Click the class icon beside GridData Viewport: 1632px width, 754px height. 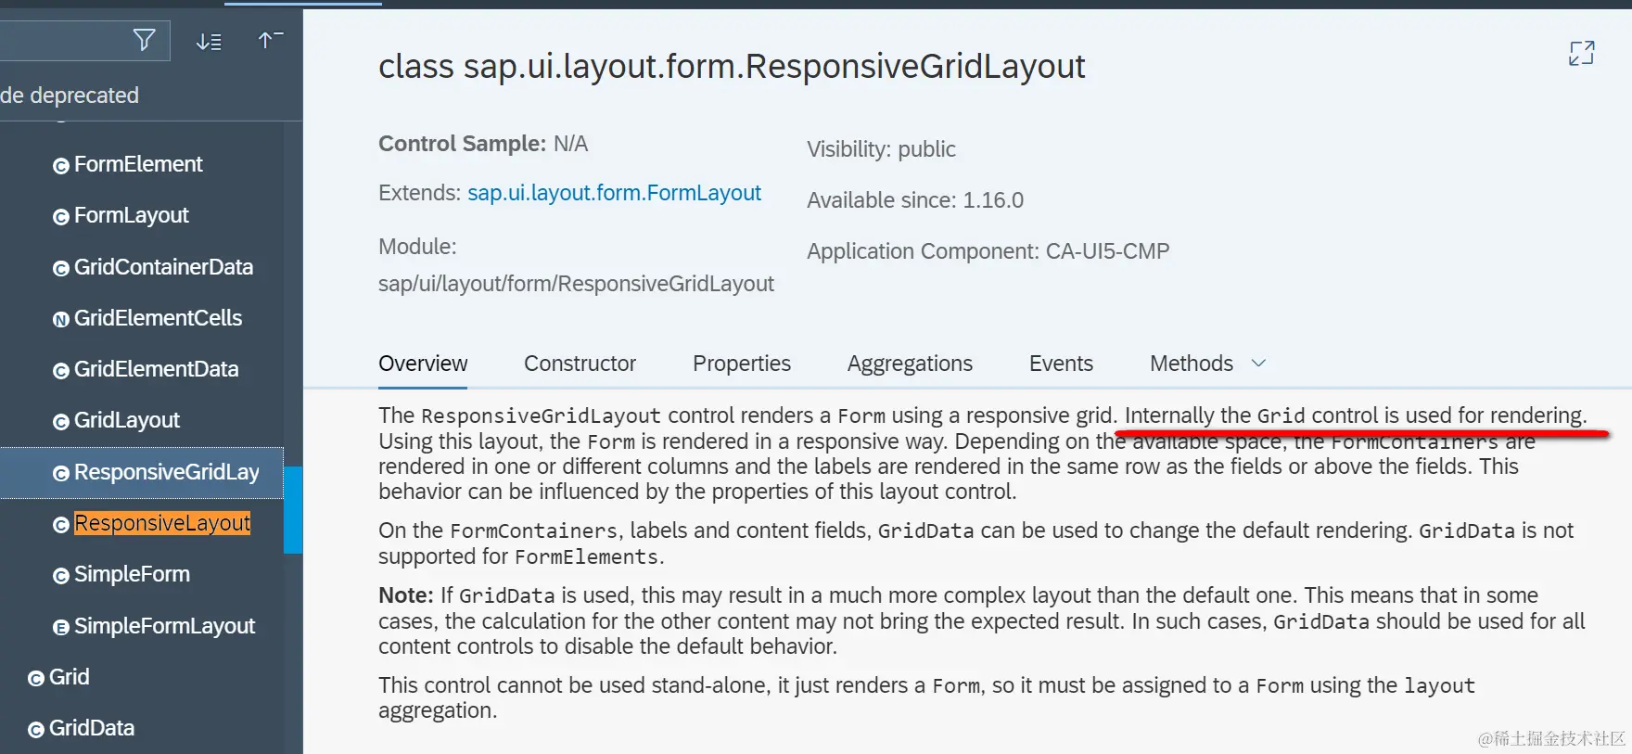(36, 730)
